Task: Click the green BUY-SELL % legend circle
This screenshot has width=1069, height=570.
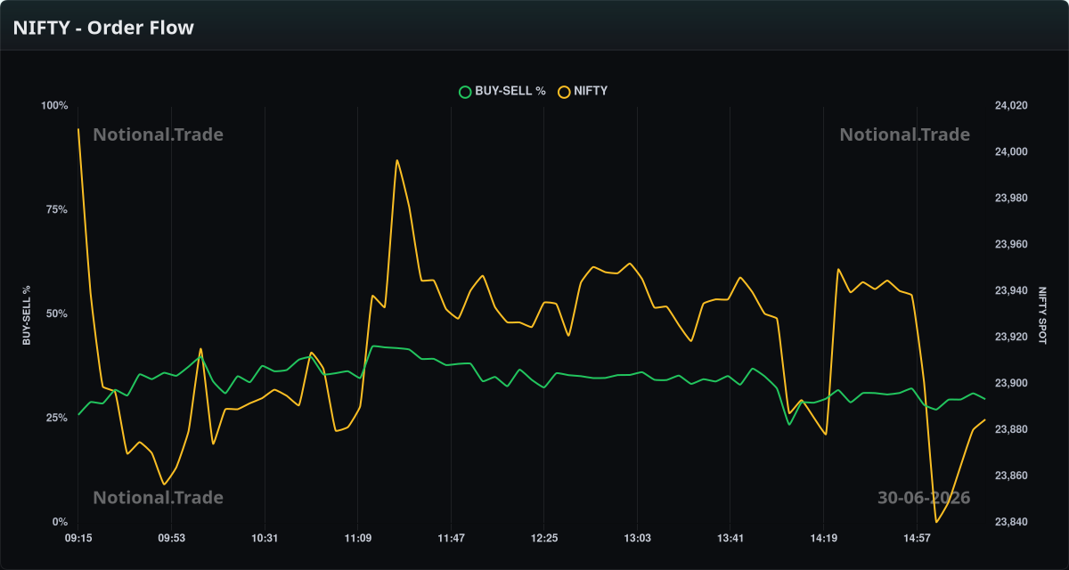Action: [464, 91]
